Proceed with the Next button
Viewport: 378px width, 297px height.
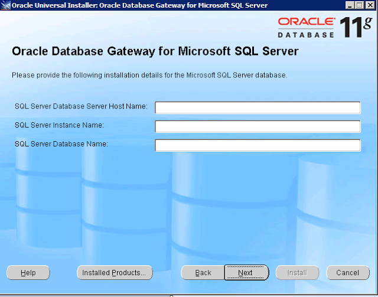246,273
